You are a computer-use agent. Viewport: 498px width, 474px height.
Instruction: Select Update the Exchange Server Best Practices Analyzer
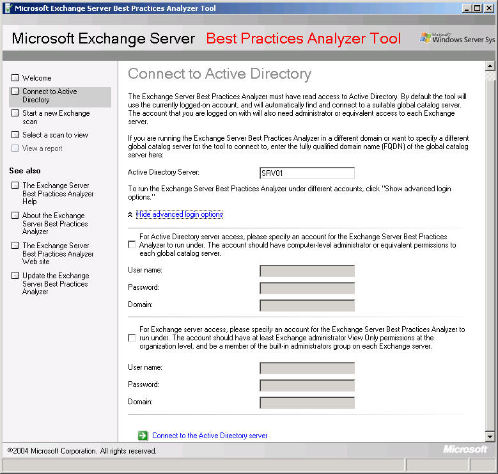coord(56,284)
